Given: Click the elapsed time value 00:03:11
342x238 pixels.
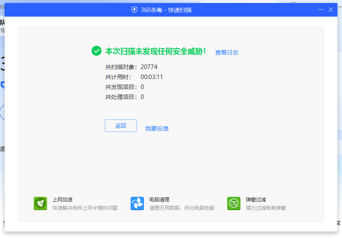Looking at the screenshot, I should pyautogui.click(x=151, y=77).
